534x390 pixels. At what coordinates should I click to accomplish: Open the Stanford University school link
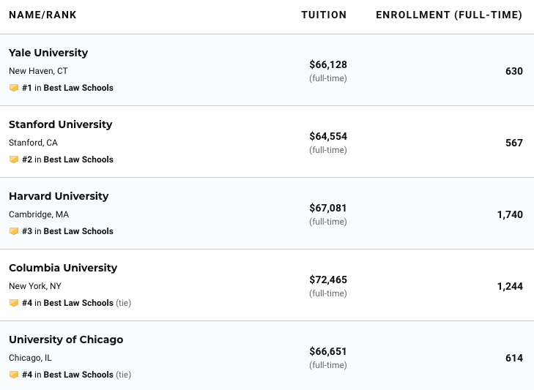(x=60, y=124)
